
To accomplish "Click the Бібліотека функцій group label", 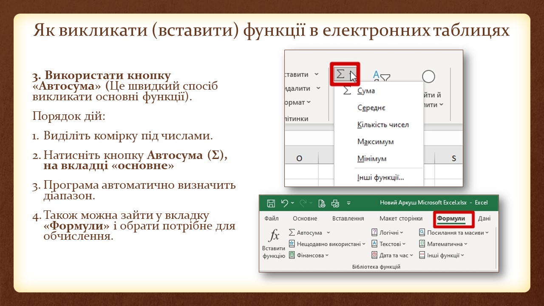I will coord(376,267).
